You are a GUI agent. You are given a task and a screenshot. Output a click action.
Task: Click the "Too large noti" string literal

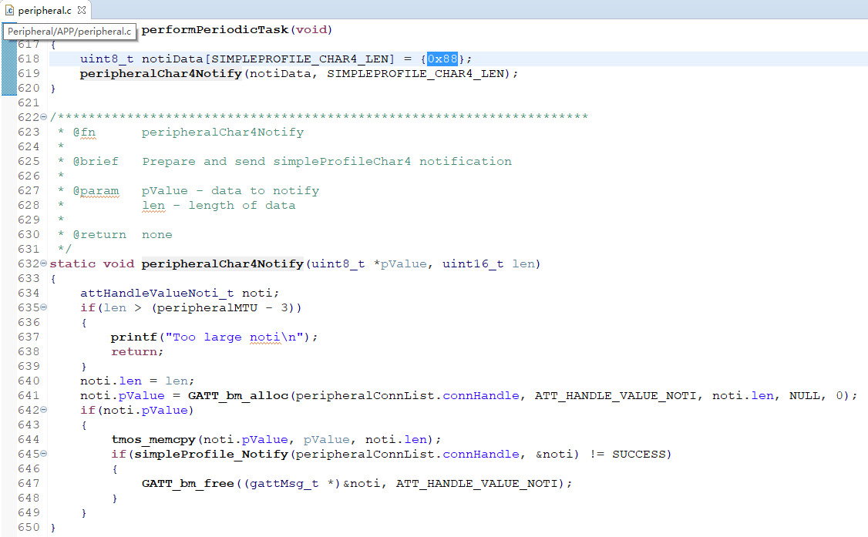pos(239,337)
